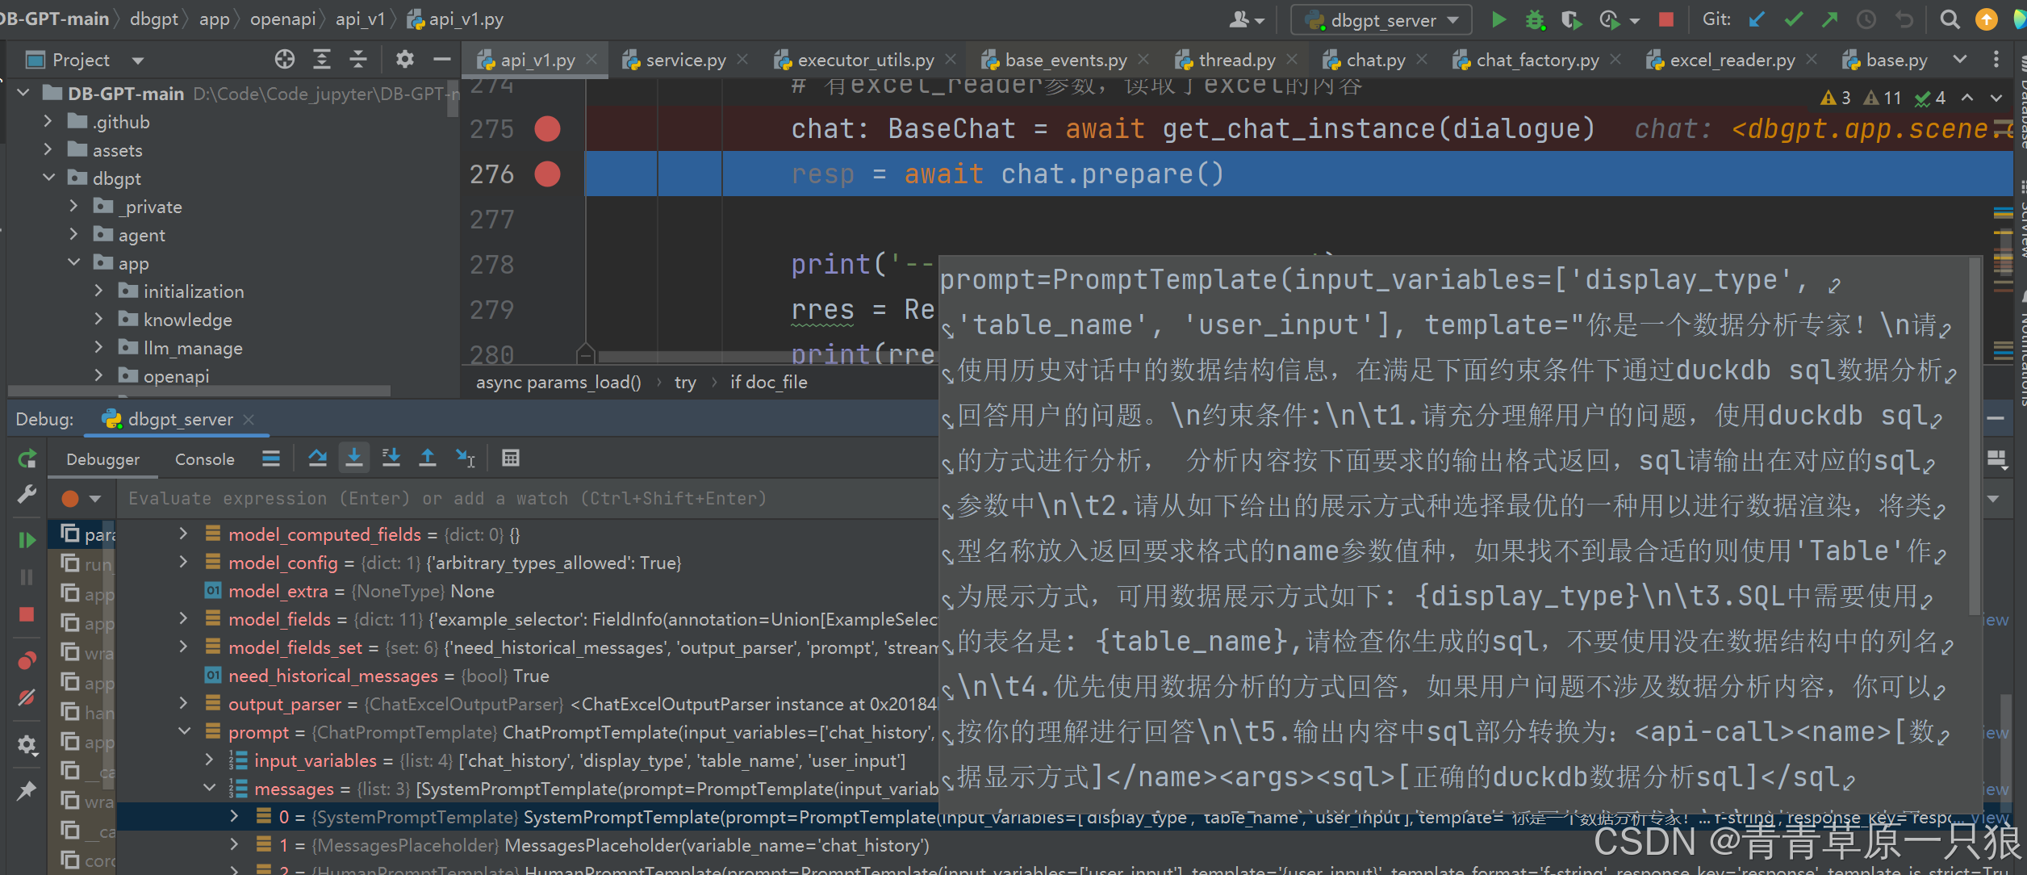Select the Debugger tab in debug panel
2027x875 pixels.
[x=101, y=458]
